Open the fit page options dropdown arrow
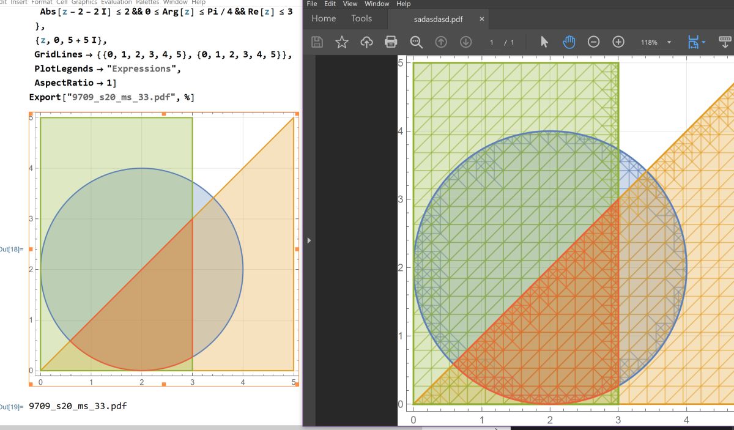The image size is (734, 430). tap(703, 42)
